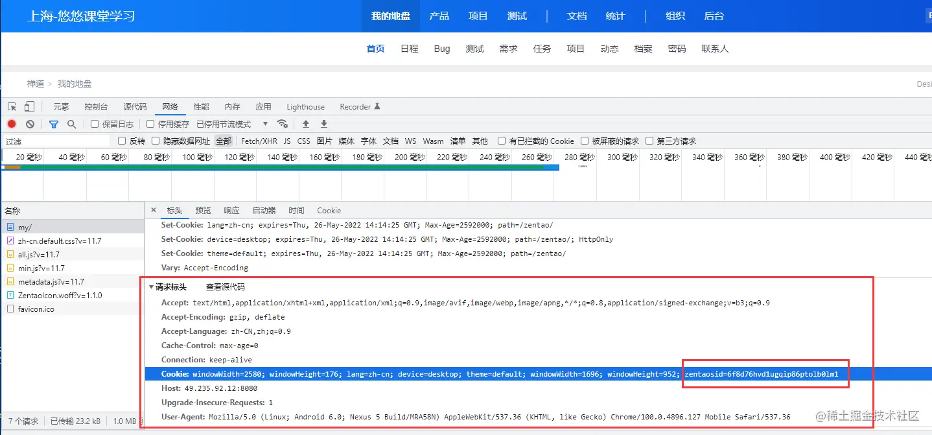
Task: Switch to the 控制台 devtools tab
Action: point(96,107)
